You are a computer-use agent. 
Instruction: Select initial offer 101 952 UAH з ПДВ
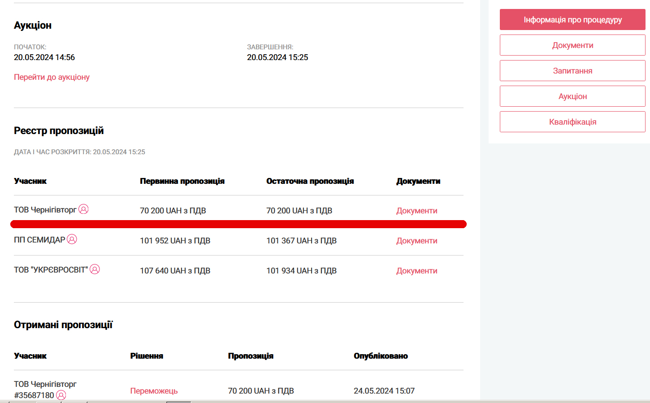[175, 241]
